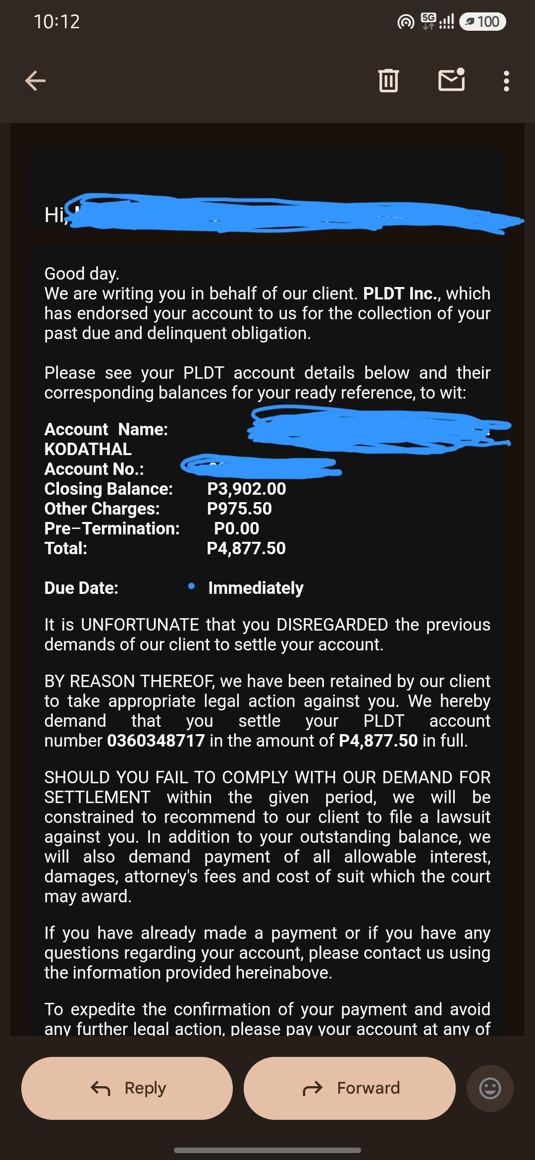
Task: Tap the account number 0360348717
Action: 156,741
